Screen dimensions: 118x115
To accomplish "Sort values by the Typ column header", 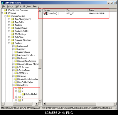I will pyautogui.click(x=77, y=10).
